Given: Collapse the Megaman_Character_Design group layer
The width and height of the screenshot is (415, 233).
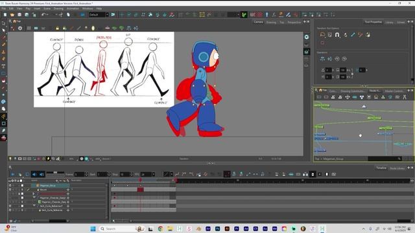Looking at the screenshot, I should (34, 197).
